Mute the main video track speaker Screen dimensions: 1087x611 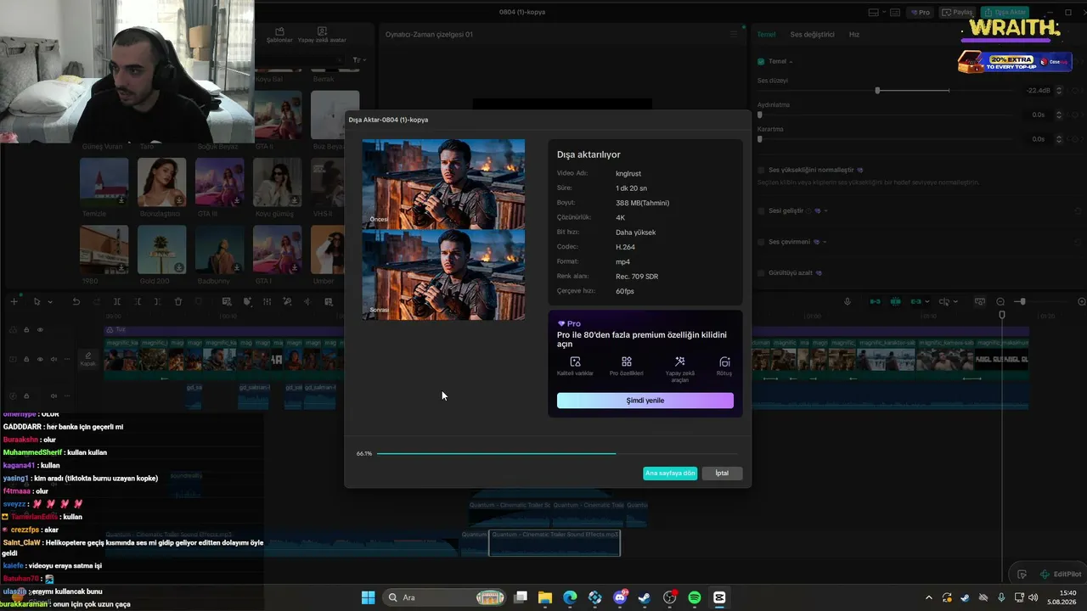[54, 359]
